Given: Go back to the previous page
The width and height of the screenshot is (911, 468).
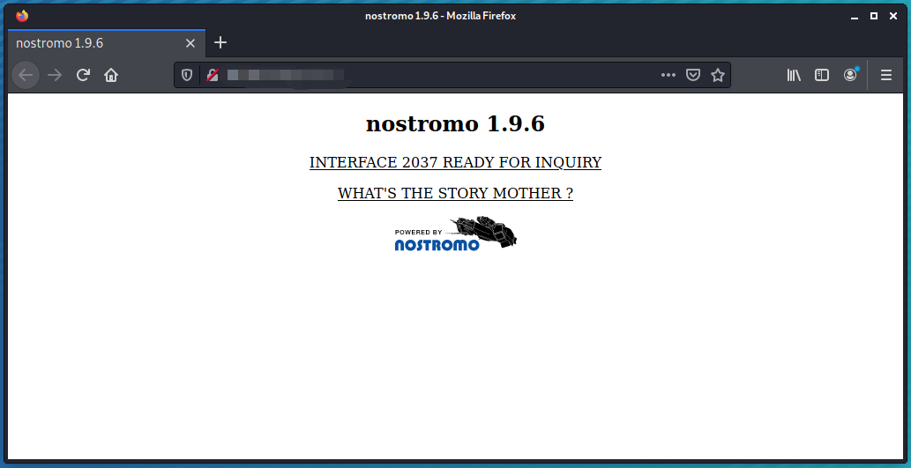Looking at the screenshot, I should [26, 75].
